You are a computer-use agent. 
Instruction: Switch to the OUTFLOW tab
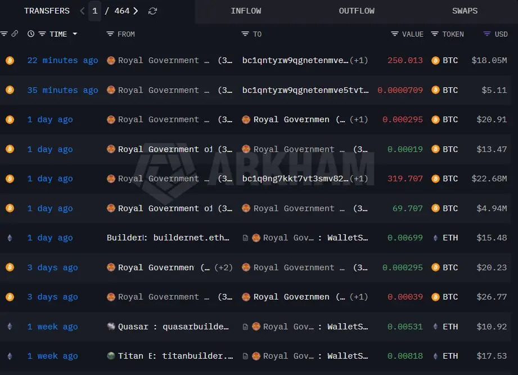357,11
